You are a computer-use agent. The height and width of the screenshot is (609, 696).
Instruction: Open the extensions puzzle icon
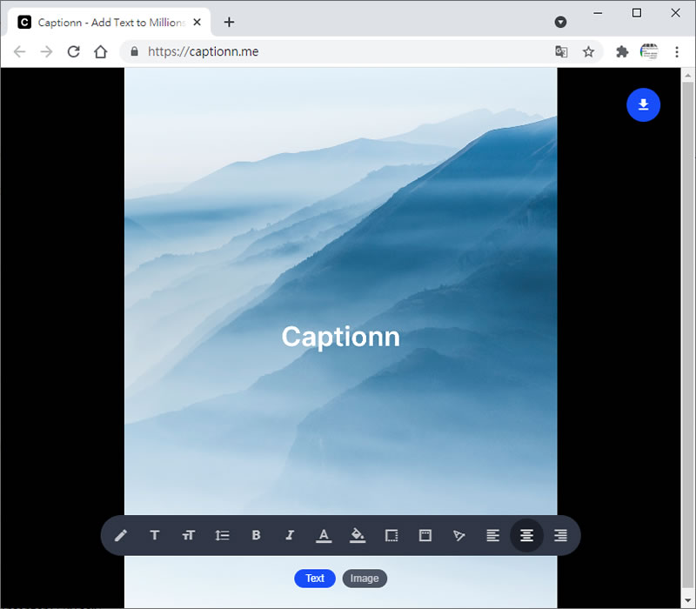pos(622,51)
